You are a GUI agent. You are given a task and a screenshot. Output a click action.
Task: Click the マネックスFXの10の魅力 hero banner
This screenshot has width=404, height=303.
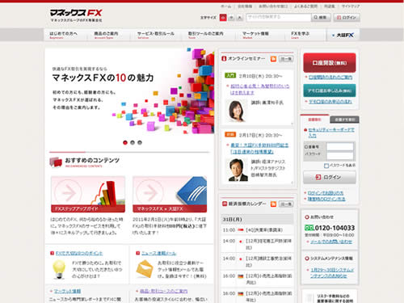pyautogui.click(x=129, y=91)
